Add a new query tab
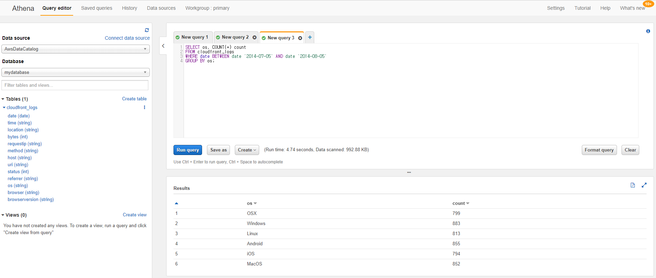The height and width of the screenshot is (278, 656). 310,37
